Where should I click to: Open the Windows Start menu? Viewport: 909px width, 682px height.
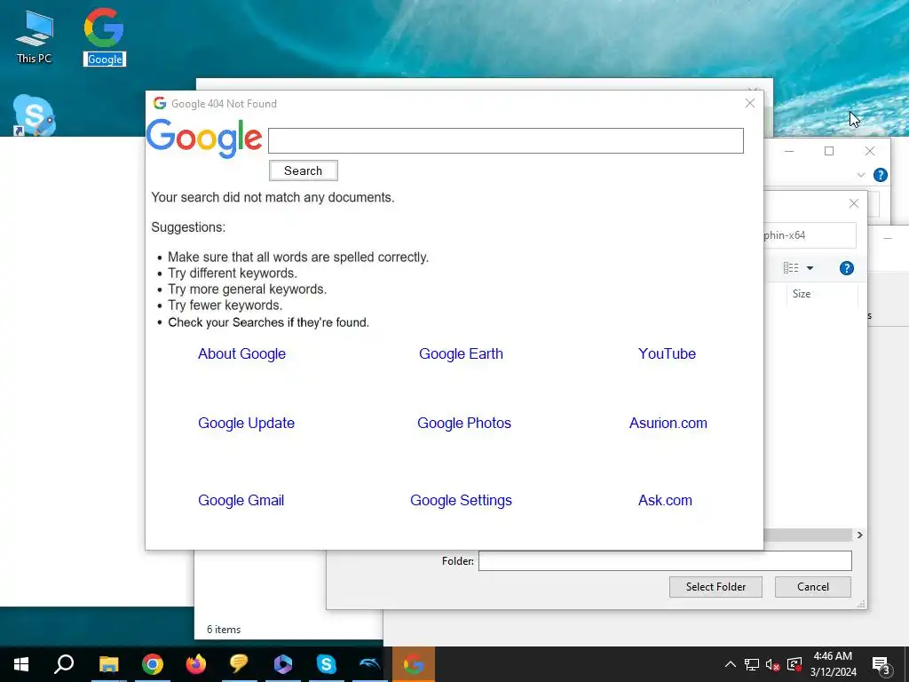(x=21, y=664)
